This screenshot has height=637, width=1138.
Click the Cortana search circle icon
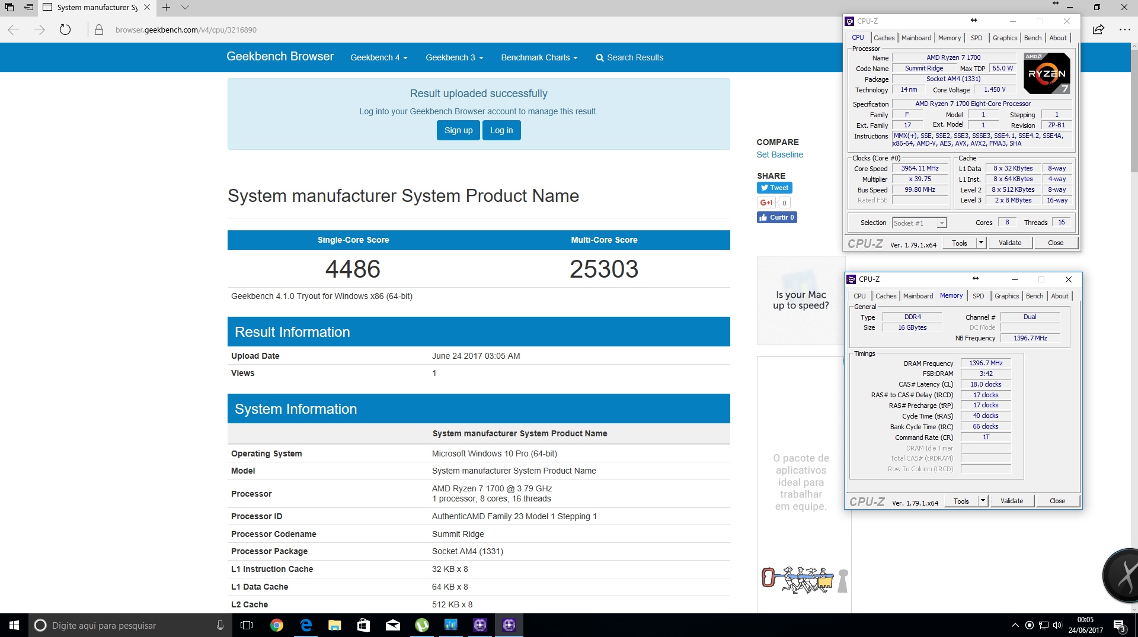pos(40,625)
